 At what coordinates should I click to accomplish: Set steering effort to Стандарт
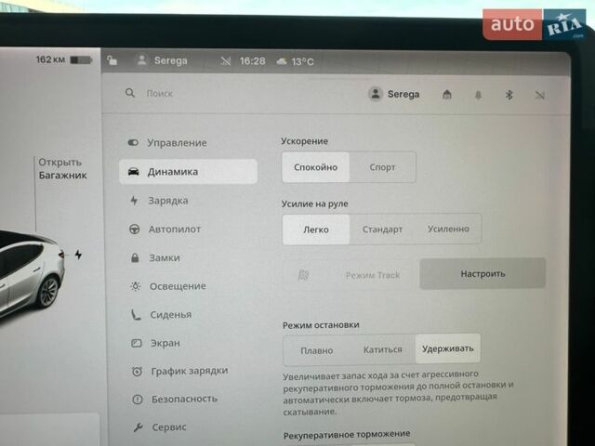pos(382,230)
